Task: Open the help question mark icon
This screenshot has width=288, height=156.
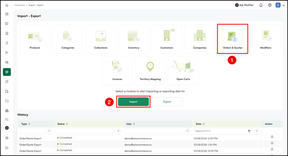Action: point(270,5)
